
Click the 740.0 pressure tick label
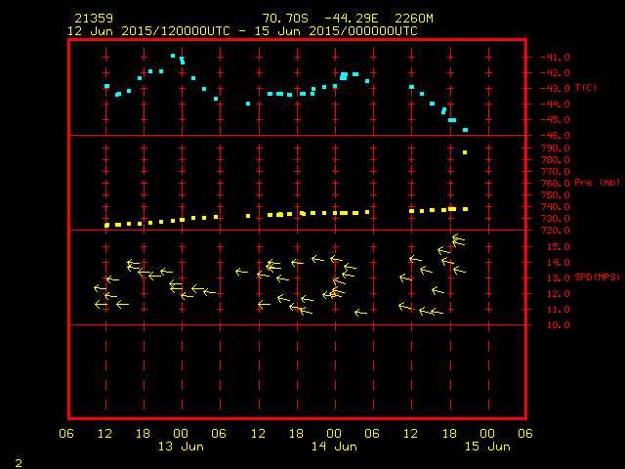tap(556, 207)
